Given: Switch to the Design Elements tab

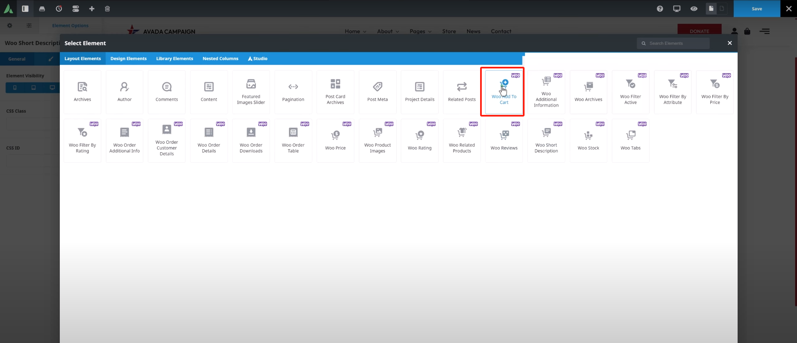Looking at the screenshot, I should click(x=128, y=58).
